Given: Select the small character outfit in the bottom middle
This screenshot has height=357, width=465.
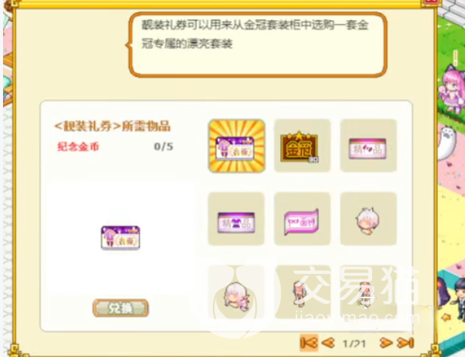Looking at the screenshot, I should [x=302, y=292].
